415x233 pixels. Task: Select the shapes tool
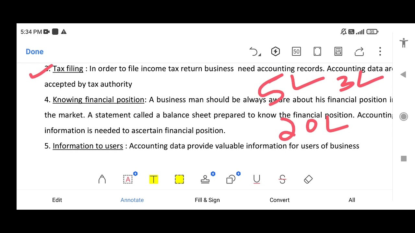[231, 179]
